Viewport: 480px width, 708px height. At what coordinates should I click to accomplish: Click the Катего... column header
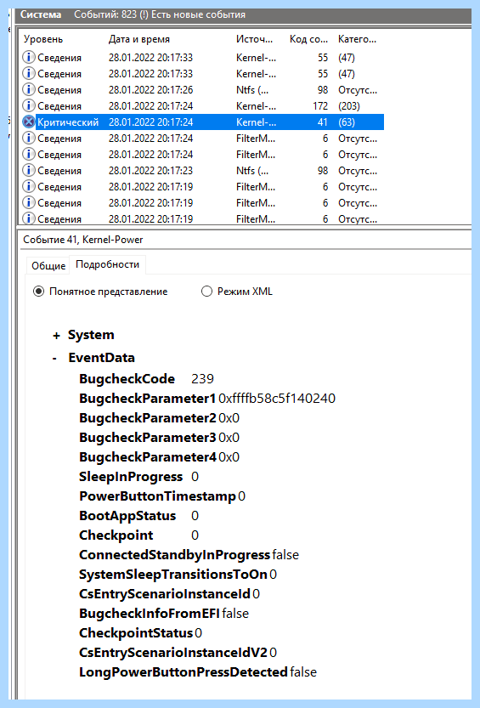point(358,39)
